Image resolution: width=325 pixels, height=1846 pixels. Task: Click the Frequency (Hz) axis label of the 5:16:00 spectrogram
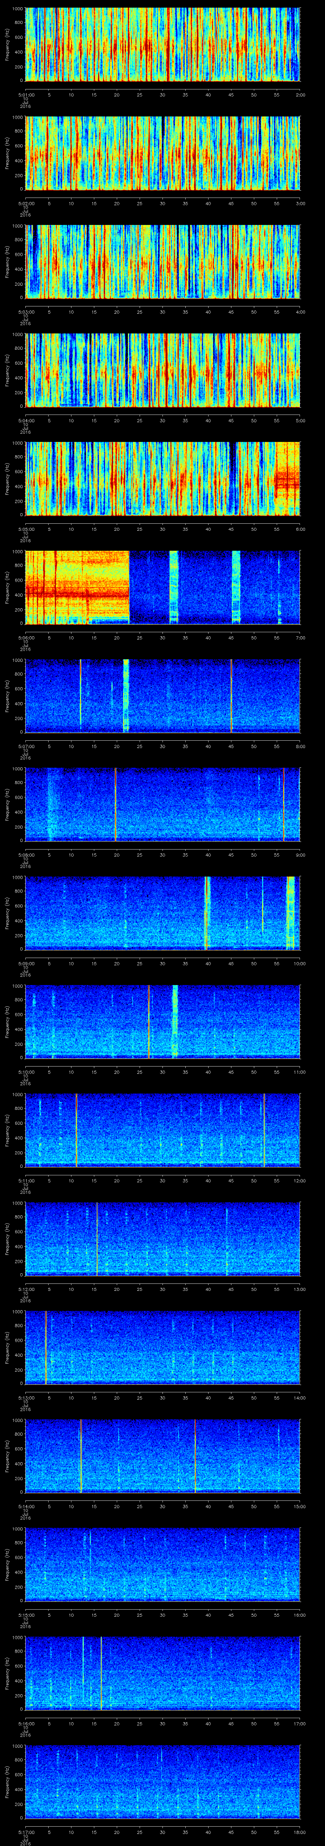[7, 1673]
